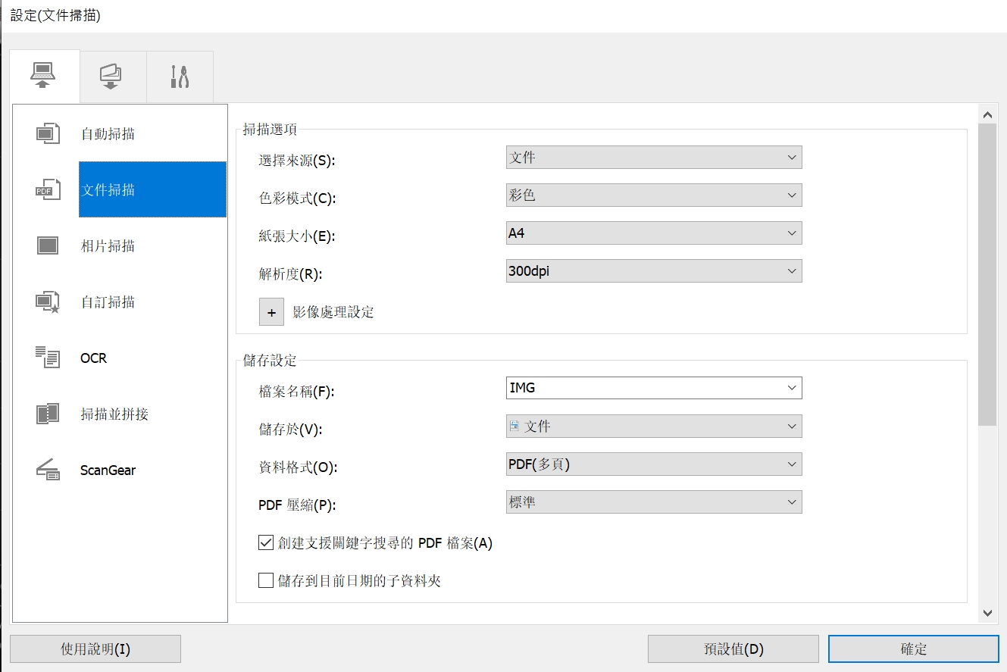Click the 掃描並拼接 icon
The width and height of the screenshot is (1007, 672).
pyautogui.click(x=48, y=414)
